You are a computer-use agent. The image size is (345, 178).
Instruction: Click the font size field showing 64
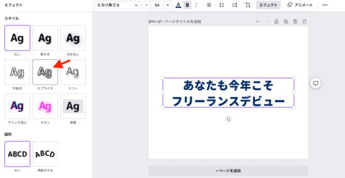[x=157, y=5]
